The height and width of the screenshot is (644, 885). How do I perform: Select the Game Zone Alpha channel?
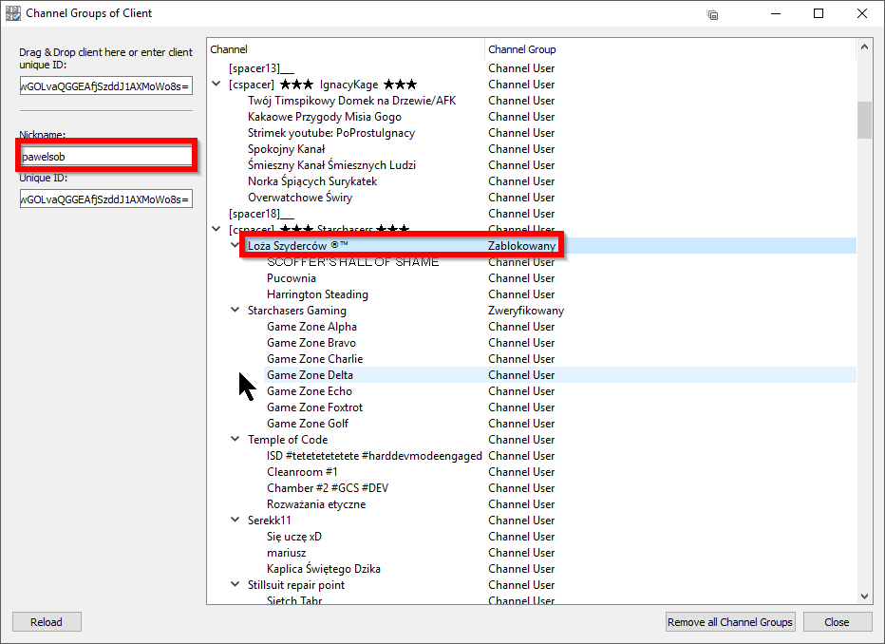(x=311, y=327)
